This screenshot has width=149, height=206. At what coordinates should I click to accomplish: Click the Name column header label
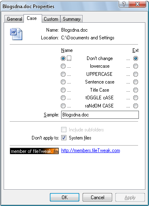pos(67,50)
